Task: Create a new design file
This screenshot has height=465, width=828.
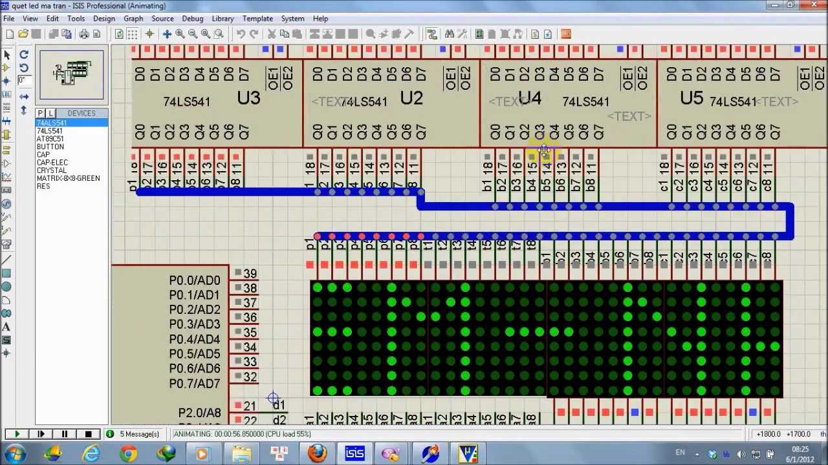Action: (10, 34)
